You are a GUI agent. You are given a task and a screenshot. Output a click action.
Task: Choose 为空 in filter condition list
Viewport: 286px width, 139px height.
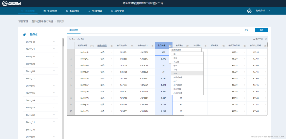click(x=187, y=58)
